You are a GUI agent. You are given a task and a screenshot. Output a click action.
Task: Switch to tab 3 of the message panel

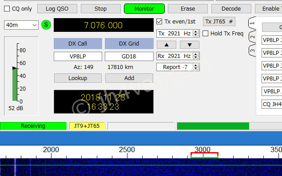coord(253,50)
